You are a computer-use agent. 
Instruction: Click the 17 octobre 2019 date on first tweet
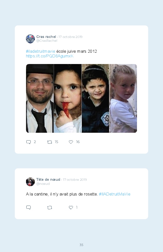[71, 37]
